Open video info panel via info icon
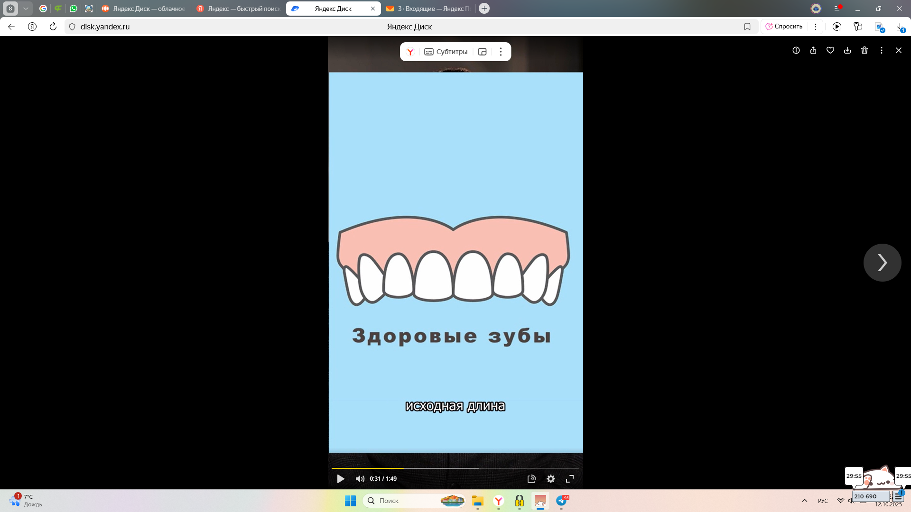The width and height of the screenshot is (911, 512). point(796,50)
